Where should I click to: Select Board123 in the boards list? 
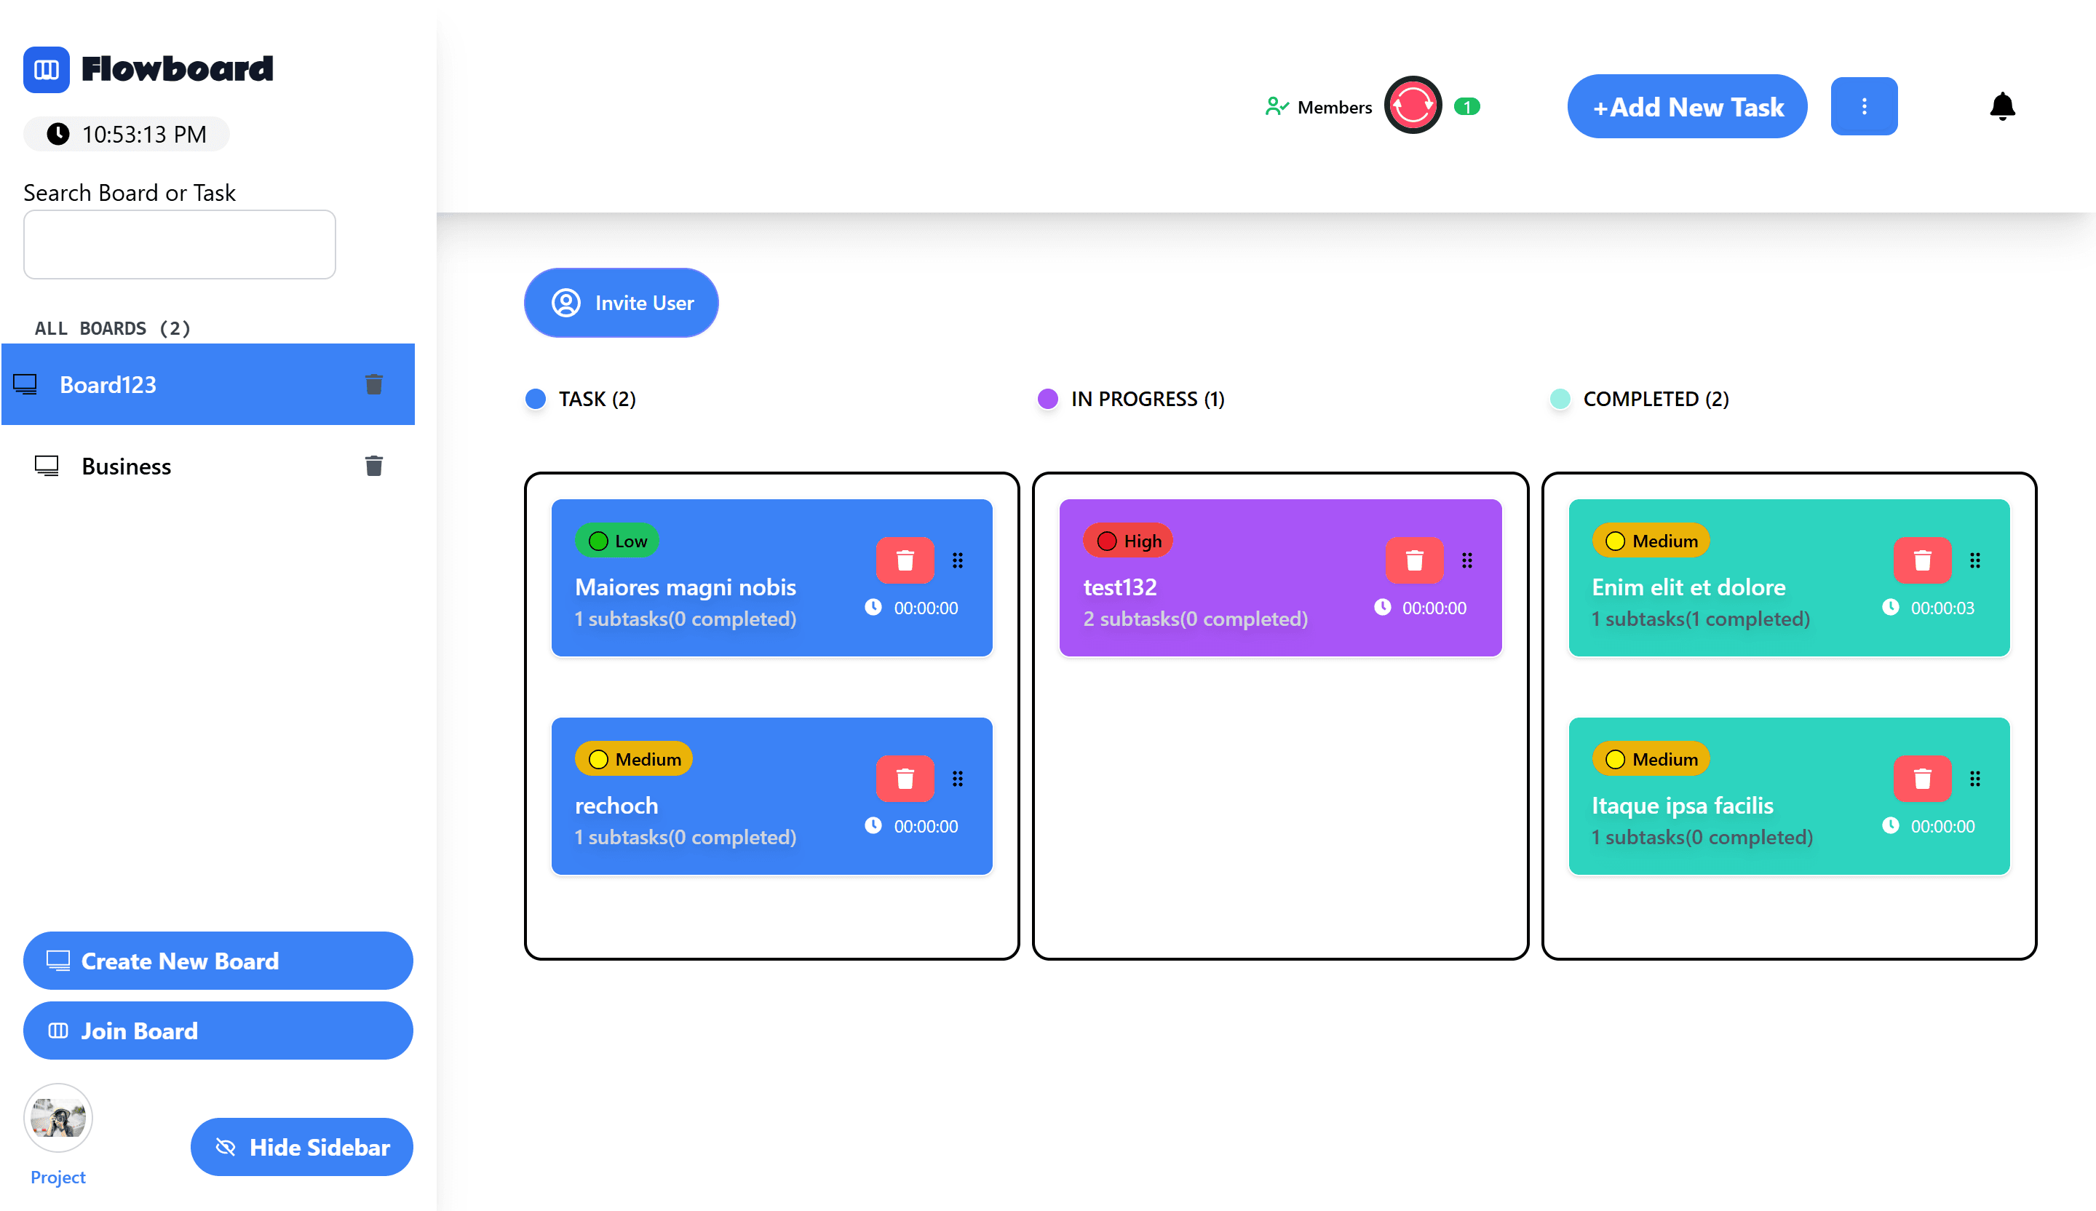point(108,384)
